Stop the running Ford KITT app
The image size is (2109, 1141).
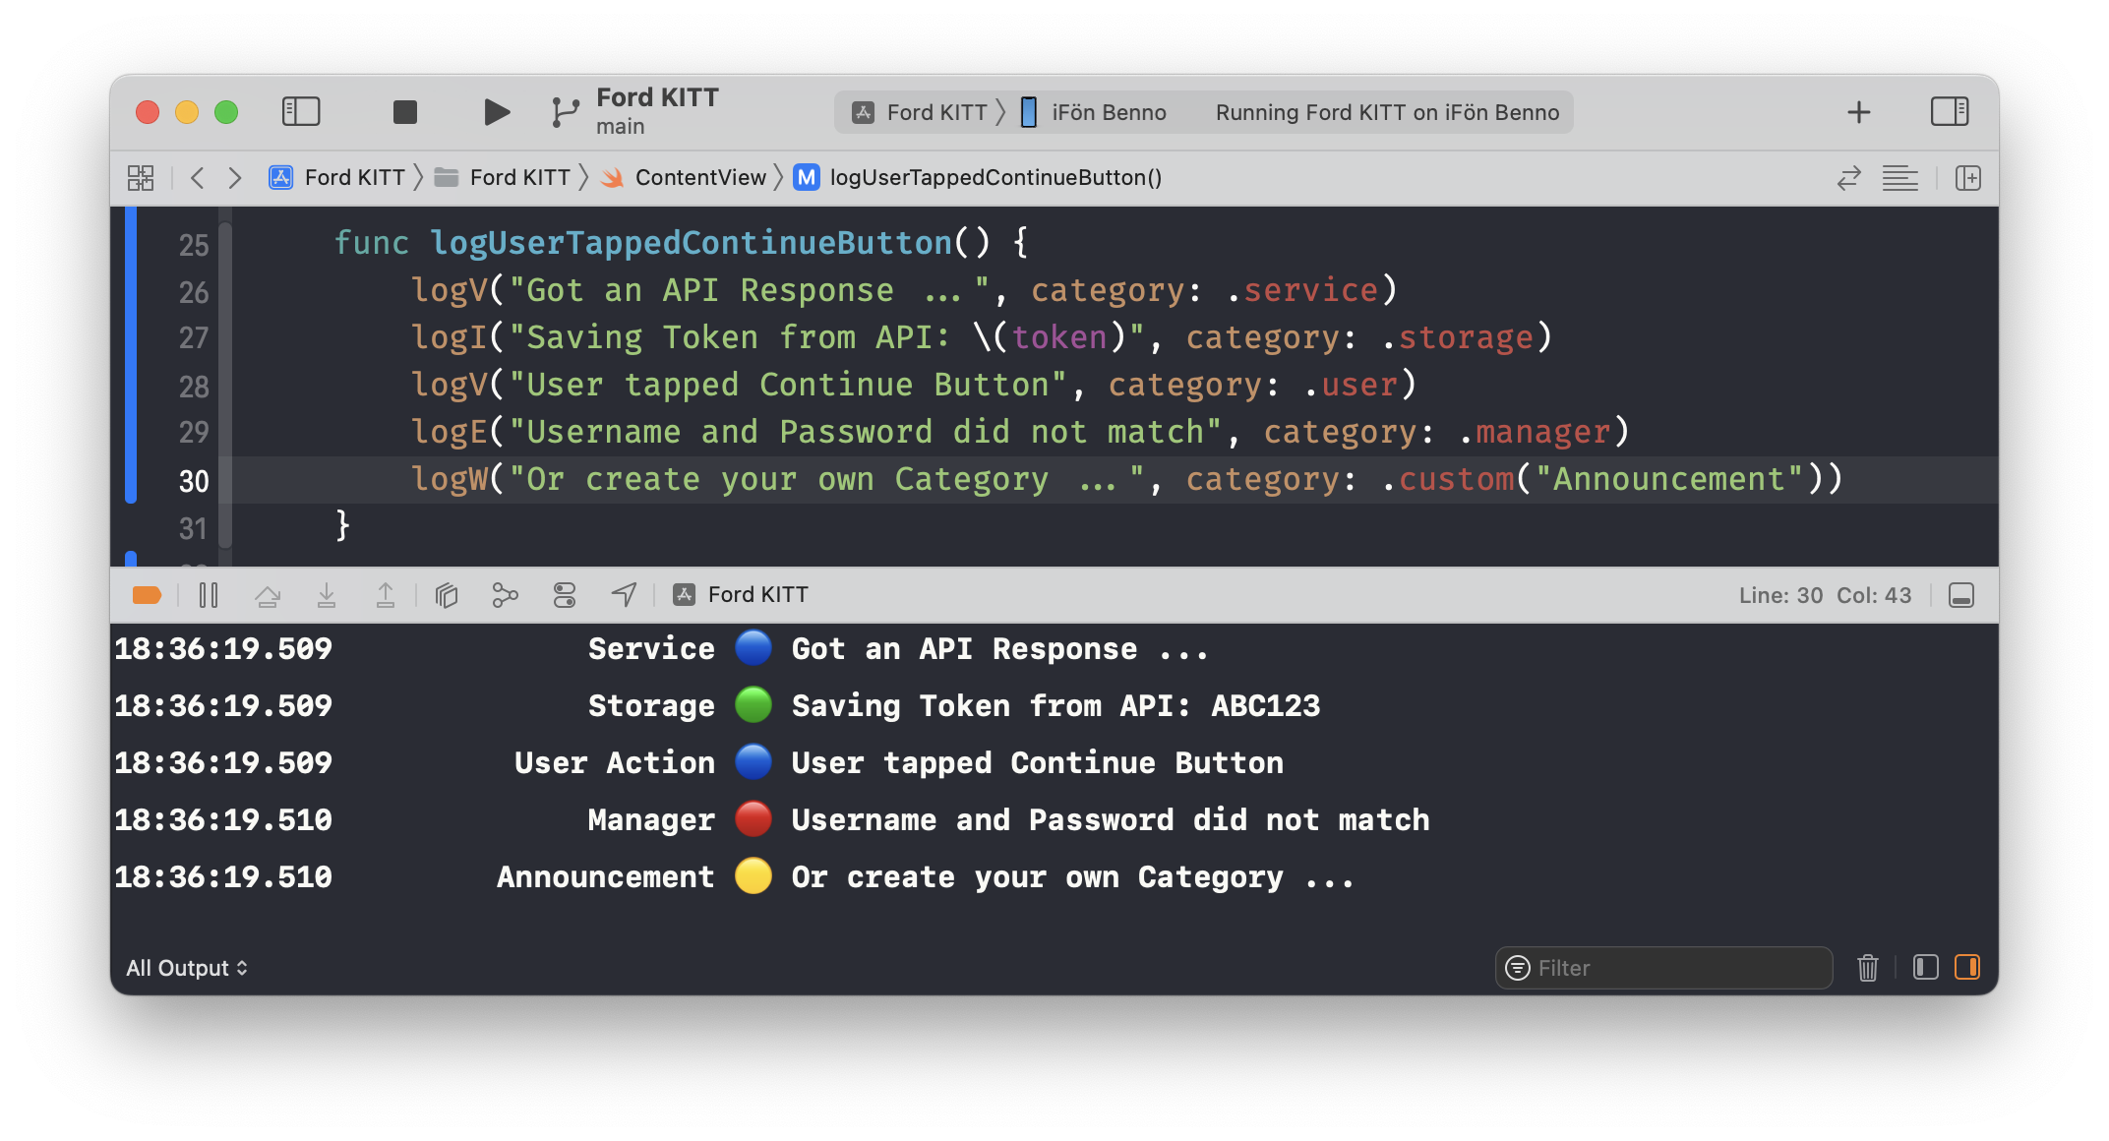[x=405, y=112]
